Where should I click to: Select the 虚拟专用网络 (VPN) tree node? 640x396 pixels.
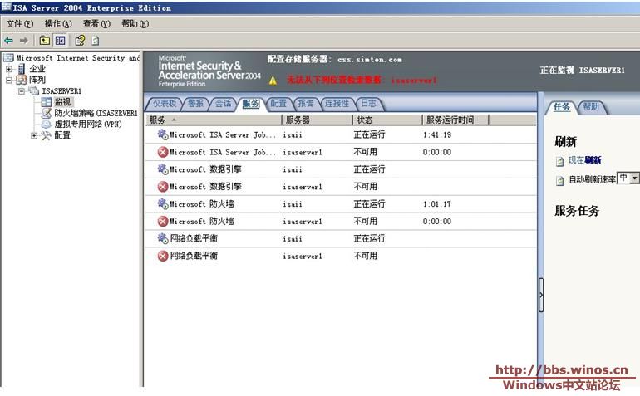[x=86, y=124]
